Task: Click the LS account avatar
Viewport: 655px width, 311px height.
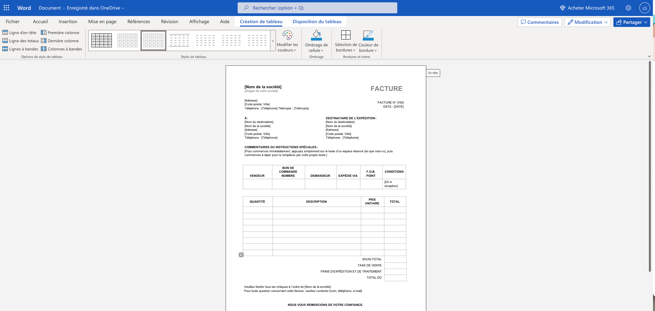Action: [644, 8]
